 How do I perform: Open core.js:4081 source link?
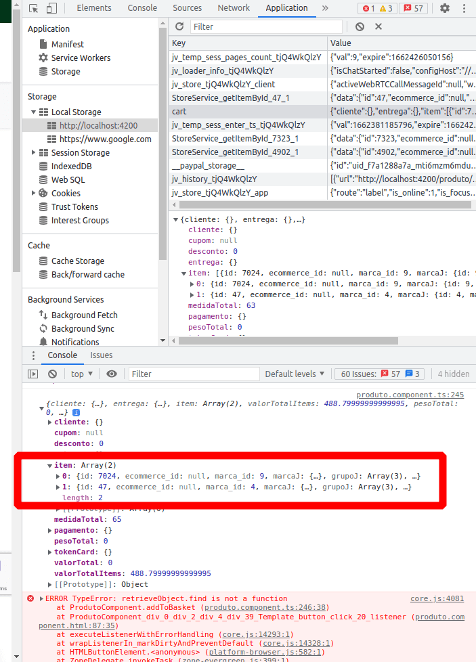pyautogui.click(x=437, y=598)
